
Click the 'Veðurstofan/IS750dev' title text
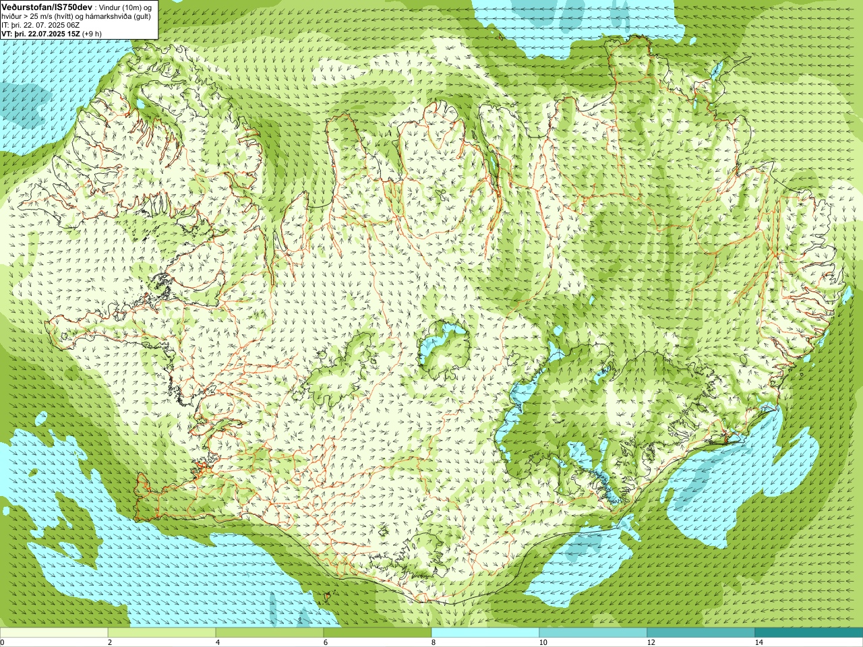(x=47, y=7)
